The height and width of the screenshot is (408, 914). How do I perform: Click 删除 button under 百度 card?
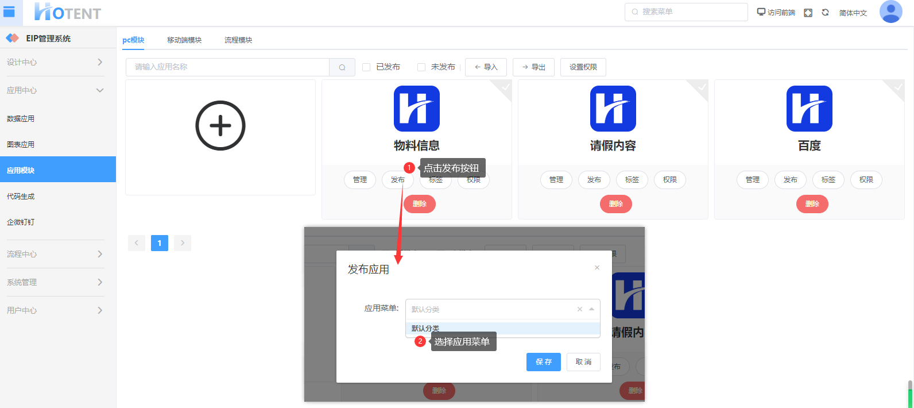tap(812, 204)
